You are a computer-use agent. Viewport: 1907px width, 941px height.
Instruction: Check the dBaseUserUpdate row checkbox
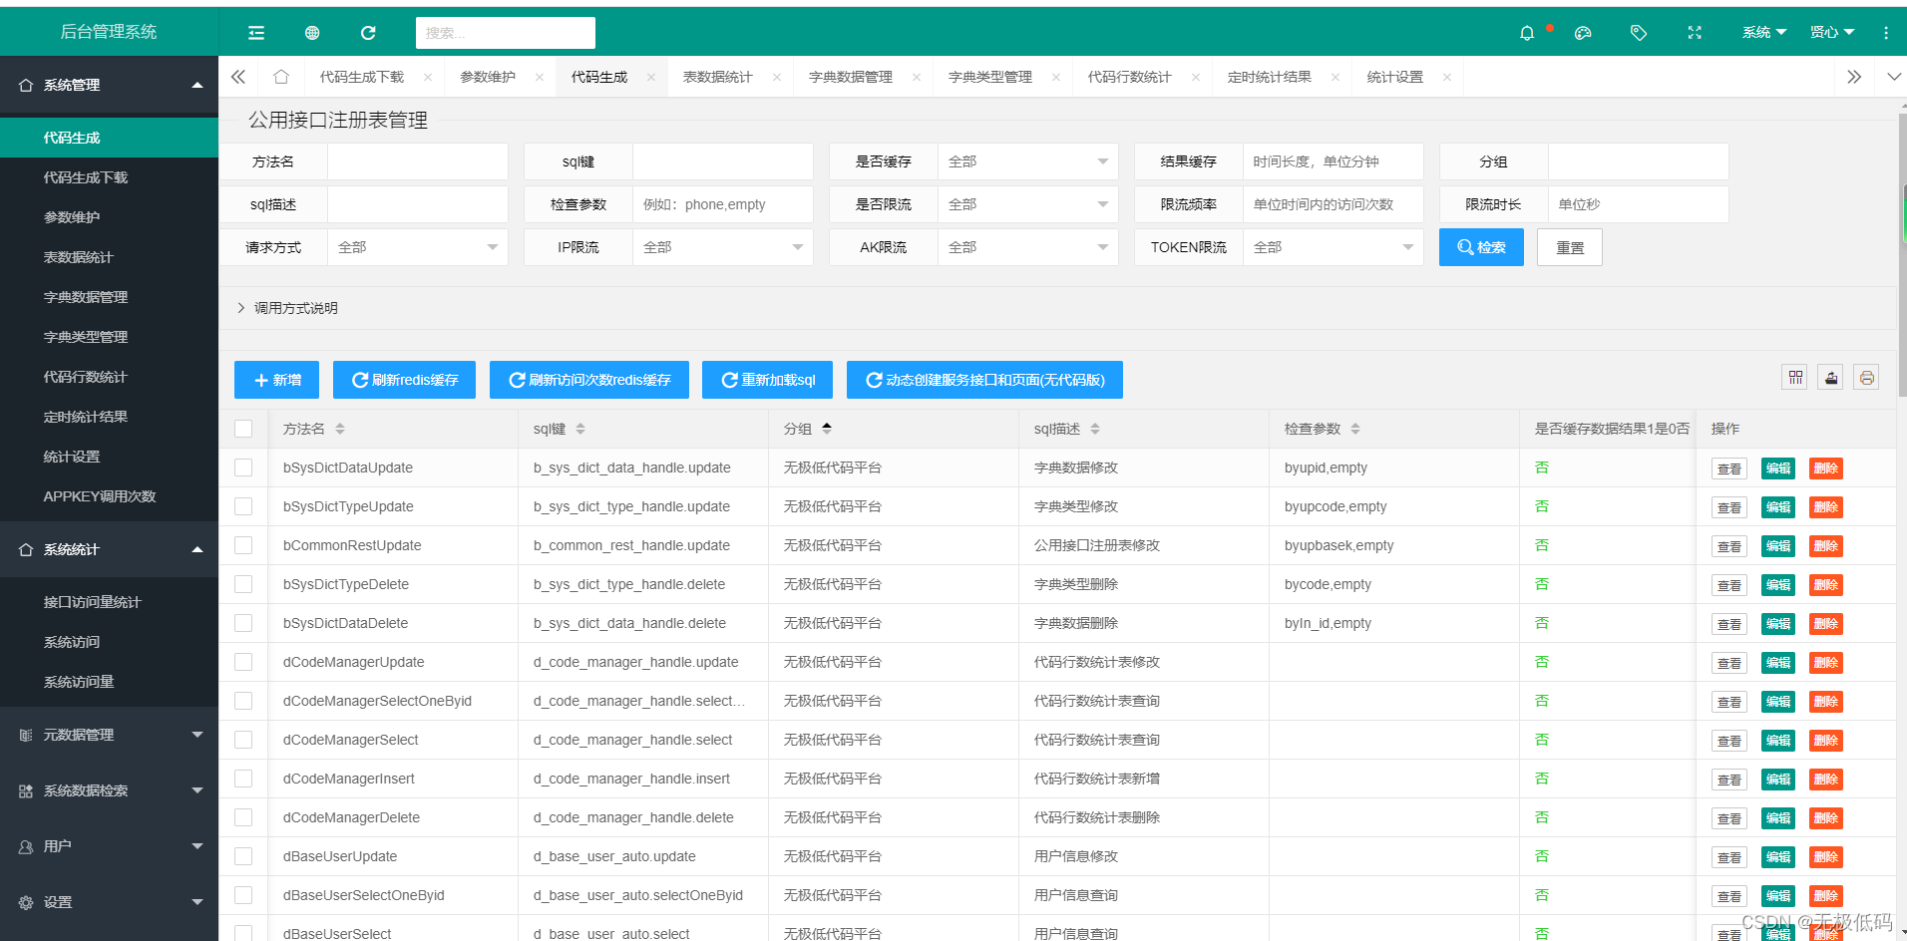click(243, 856)
